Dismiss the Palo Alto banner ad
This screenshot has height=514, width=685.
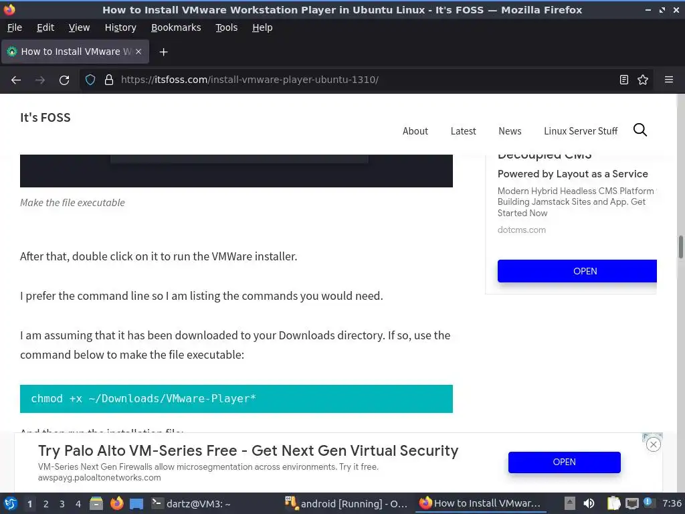pyautogui.click(x=653, y=445)
